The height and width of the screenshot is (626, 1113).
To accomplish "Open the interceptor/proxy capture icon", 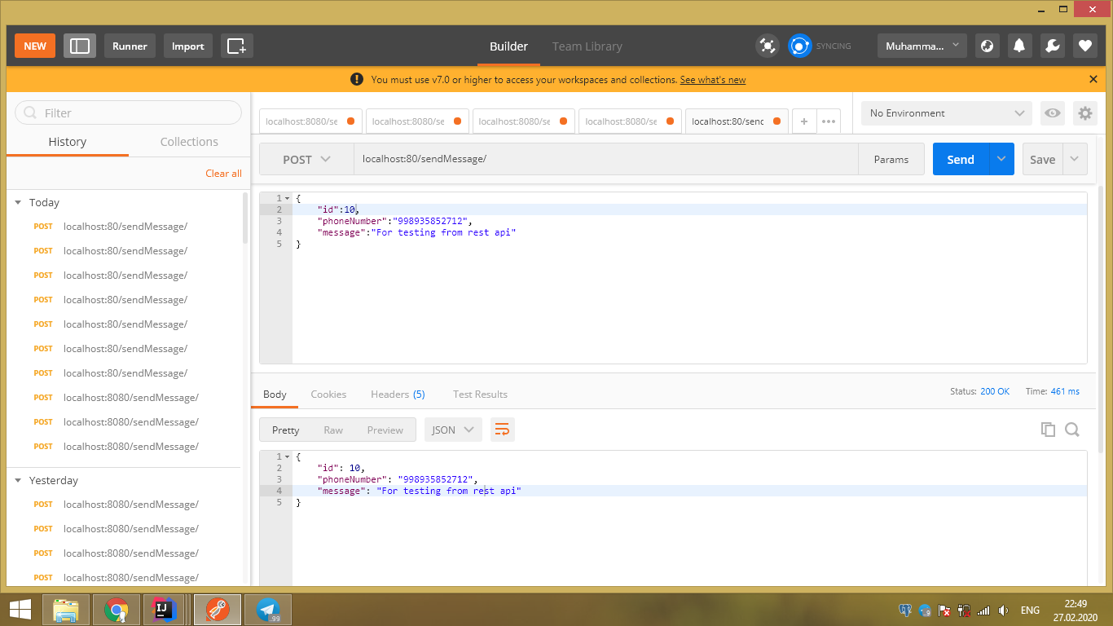I will tap(767, 46).
